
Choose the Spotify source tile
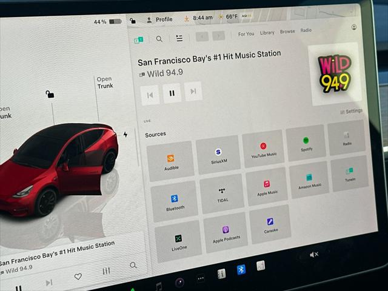tap(306, 143)
